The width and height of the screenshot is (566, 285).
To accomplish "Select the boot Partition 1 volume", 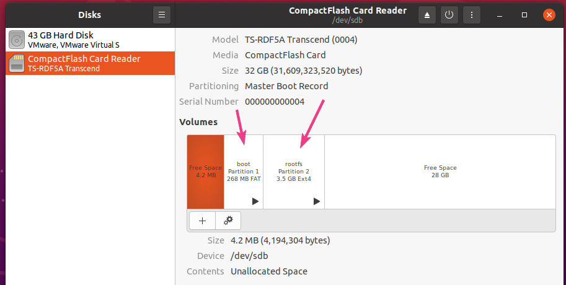I will [x=244, y=172].
